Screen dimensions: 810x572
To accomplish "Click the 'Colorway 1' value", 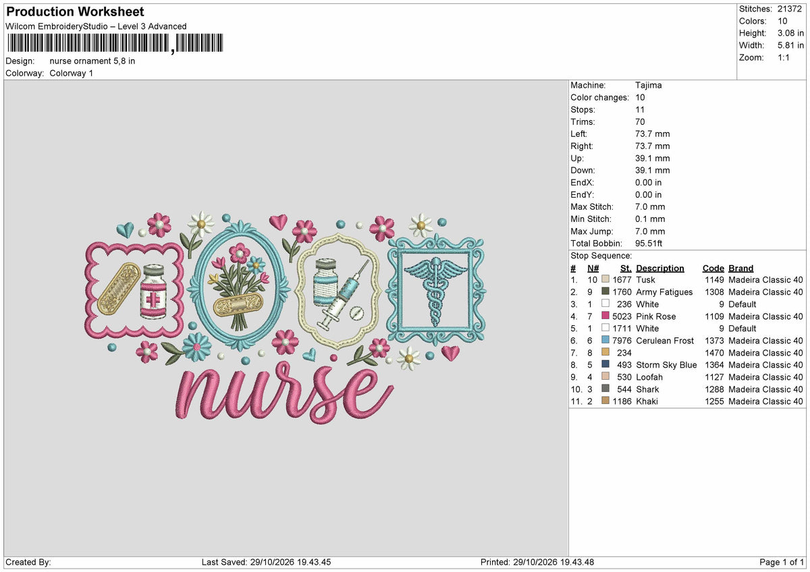I will pyautogui.click(x=72, y=73).
